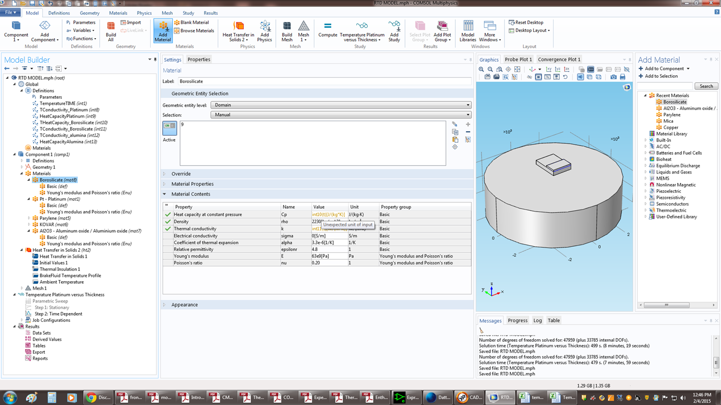Toggle view hidden only button

pyautogui.click(x=547, y=77)
